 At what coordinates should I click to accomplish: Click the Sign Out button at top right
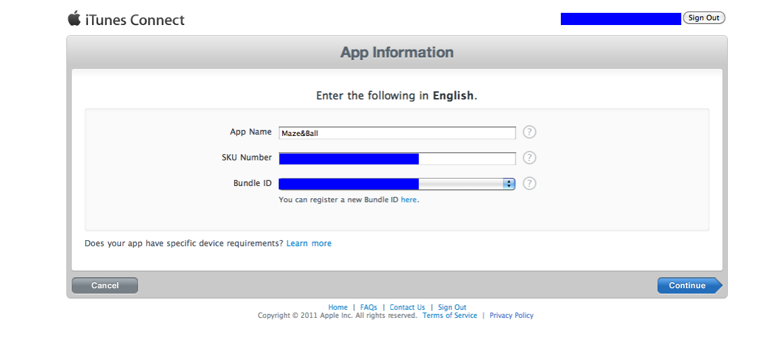704,18
